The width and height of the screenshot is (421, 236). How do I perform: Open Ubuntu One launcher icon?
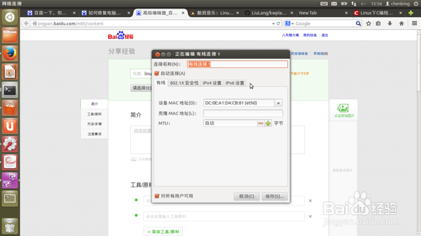point(10,126)
